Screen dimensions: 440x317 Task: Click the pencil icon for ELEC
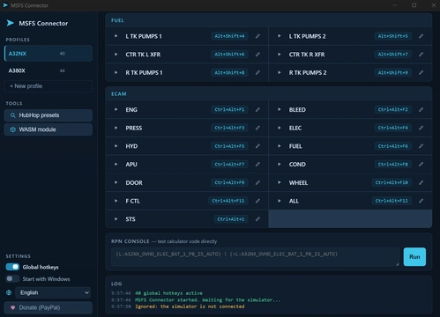pyautogui.click(x=421, y=128)
